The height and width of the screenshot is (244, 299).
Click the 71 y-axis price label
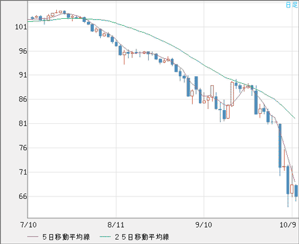[x=23, y=172]
